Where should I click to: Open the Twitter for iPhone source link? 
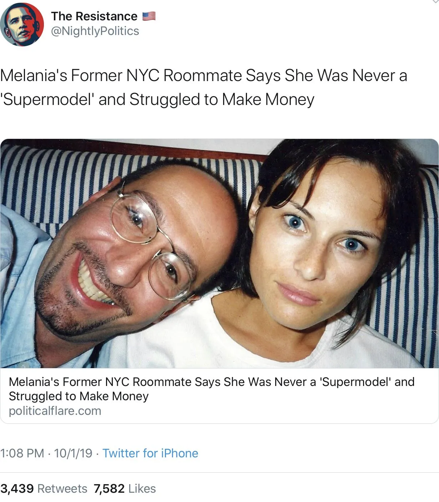[150, 453]
